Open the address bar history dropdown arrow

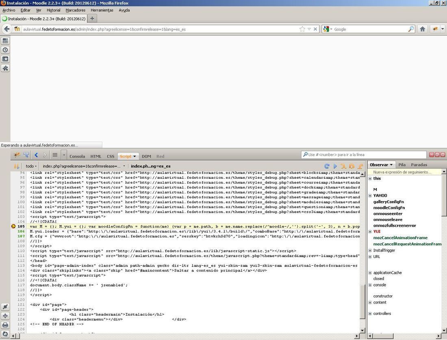tap(309, 29)
